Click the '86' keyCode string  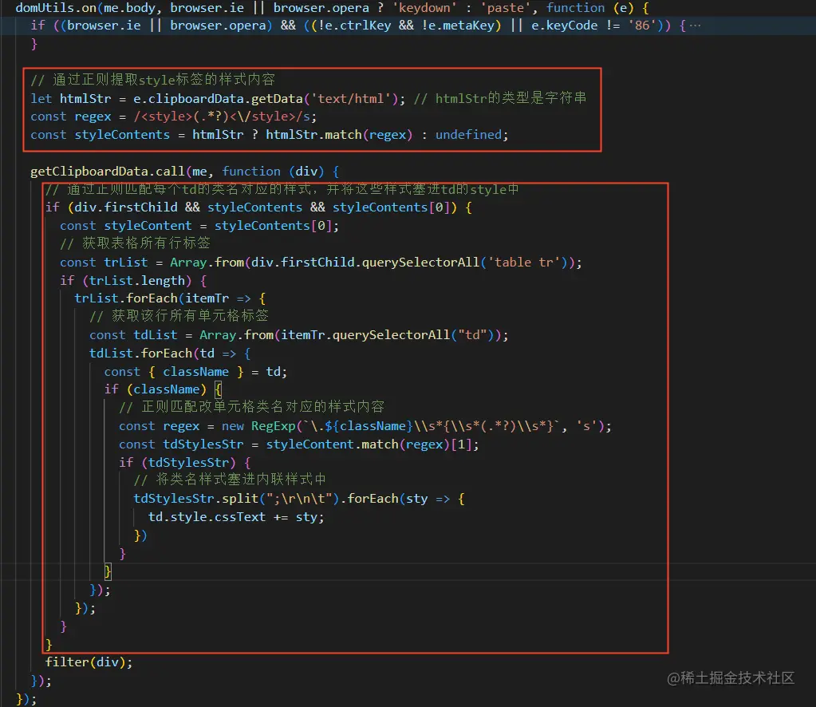[x=641, y=26]
